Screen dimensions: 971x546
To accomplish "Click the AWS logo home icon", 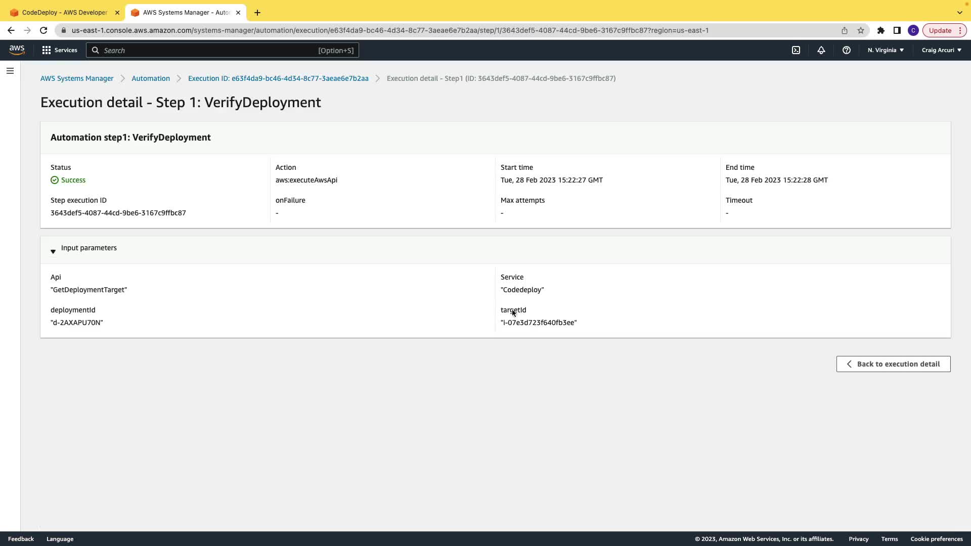I will pyautogui.click(x=17, y=50).
